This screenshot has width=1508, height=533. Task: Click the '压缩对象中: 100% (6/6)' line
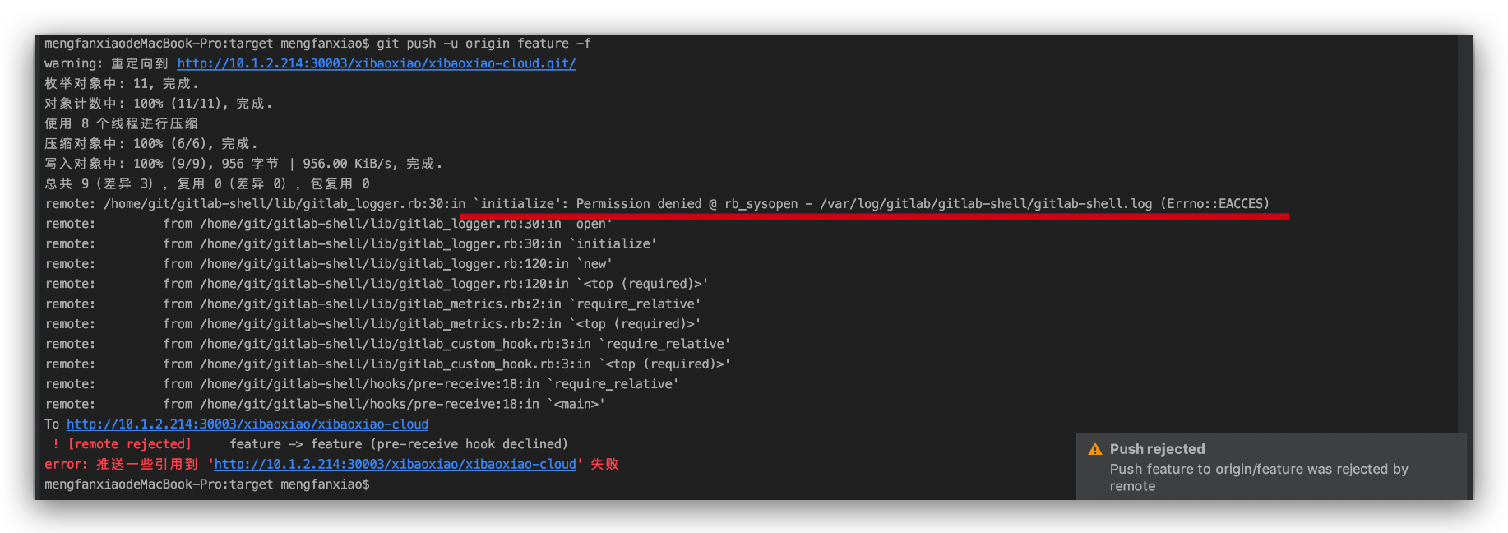[x=151, y=144]
